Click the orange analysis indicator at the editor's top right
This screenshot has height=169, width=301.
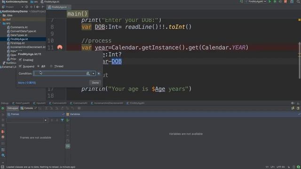299,20
